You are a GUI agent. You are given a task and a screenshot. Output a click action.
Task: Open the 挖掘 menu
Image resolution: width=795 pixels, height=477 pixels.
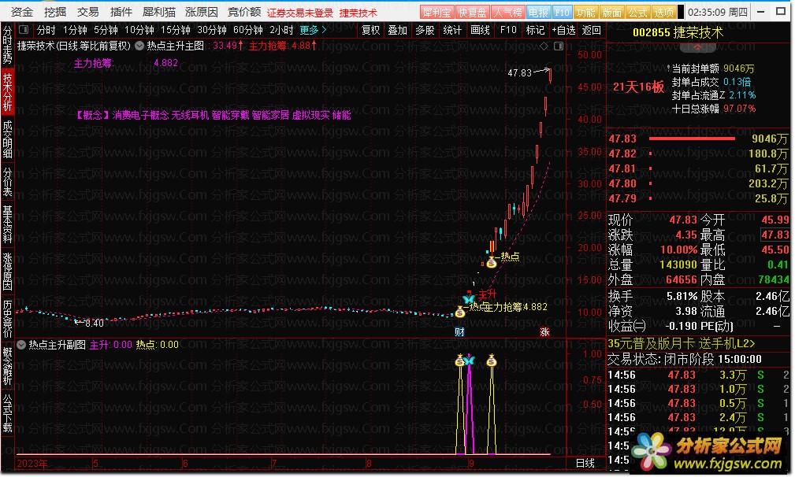pos(54,12)
